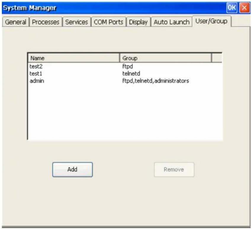Switch to the Auto Launch tab
The height and width of the screenshot is (229, 252).
tap(171, 22)
